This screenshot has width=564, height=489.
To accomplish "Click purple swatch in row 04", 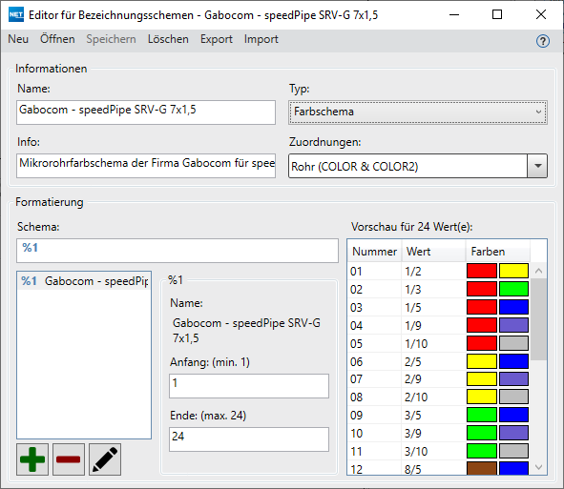I will tap(513, 325).
